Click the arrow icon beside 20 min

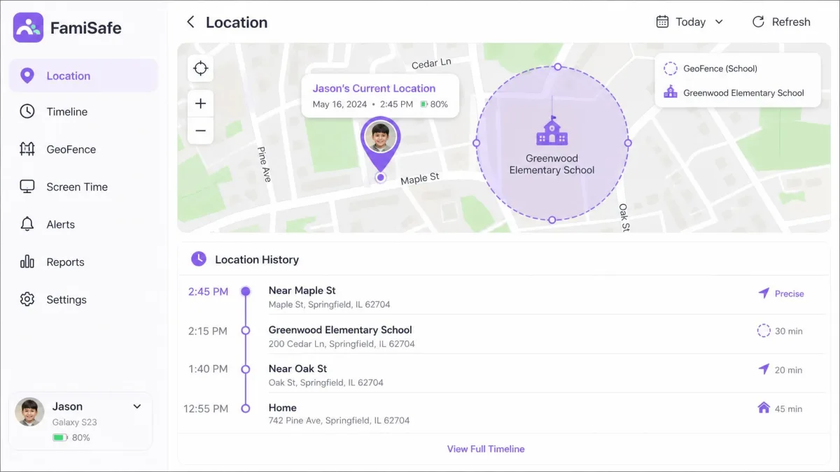pos(764,369)
